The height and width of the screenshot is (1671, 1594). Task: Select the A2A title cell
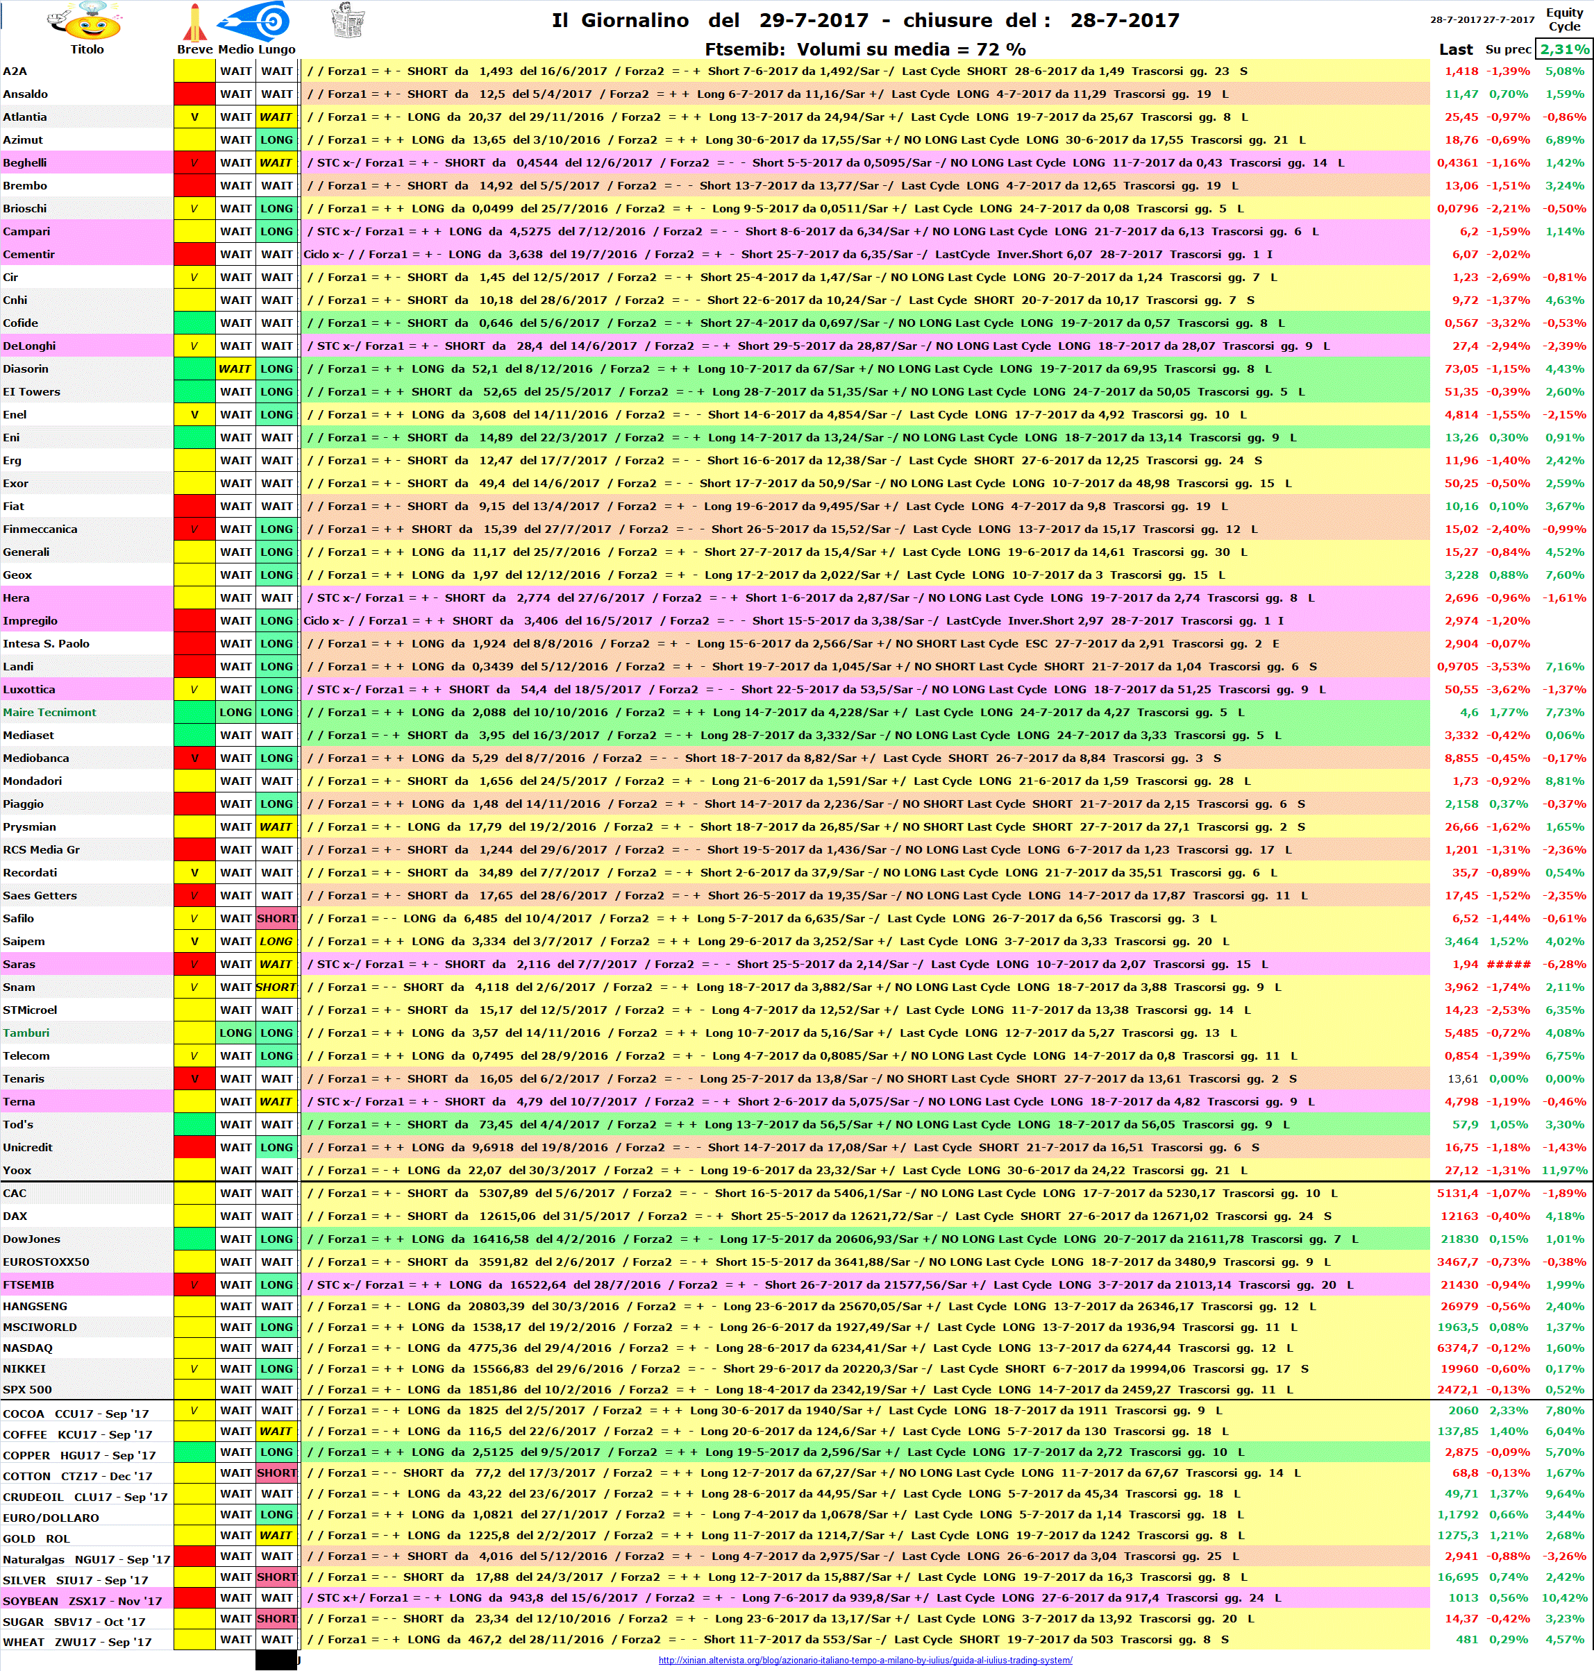[x=87, y=71]
